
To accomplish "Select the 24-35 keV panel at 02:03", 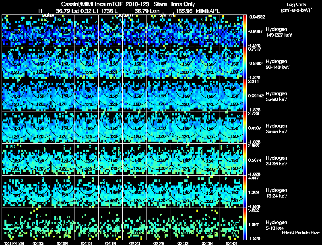I will pos(38,159).
